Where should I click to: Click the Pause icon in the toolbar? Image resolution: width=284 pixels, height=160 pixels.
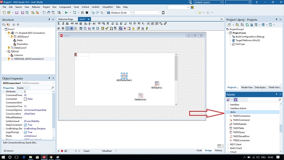click(82, 12)
